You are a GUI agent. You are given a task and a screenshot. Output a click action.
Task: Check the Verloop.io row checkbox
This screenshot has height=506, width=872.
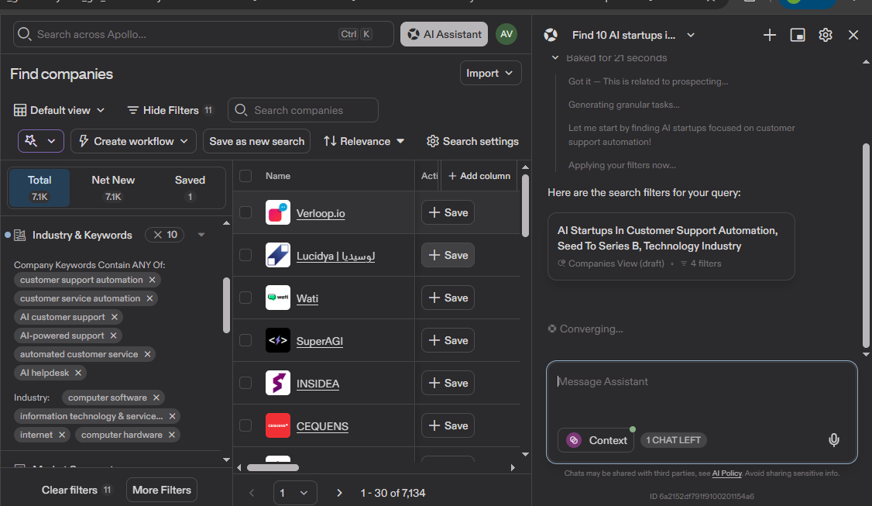[245, 212]
